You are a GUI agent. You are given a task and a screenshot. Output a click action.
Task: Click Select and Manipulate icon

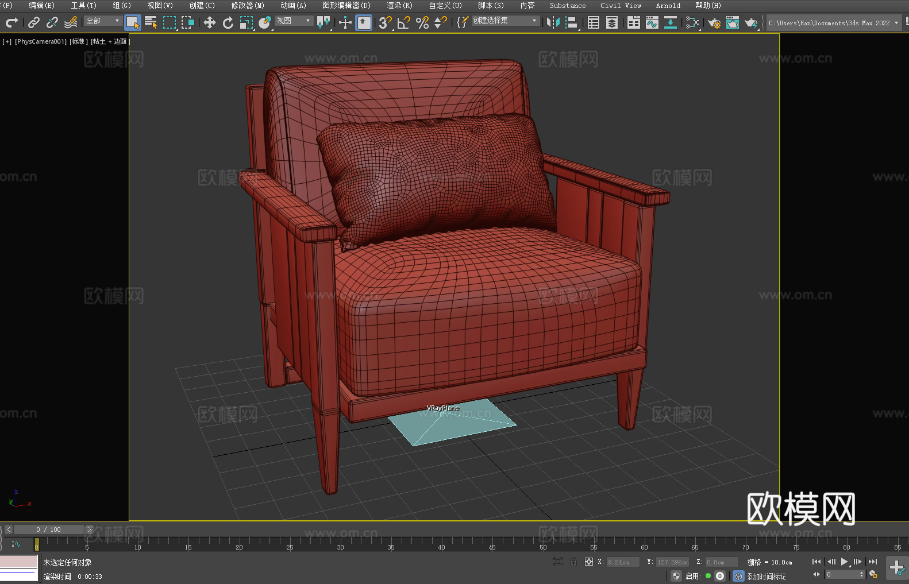345,22
